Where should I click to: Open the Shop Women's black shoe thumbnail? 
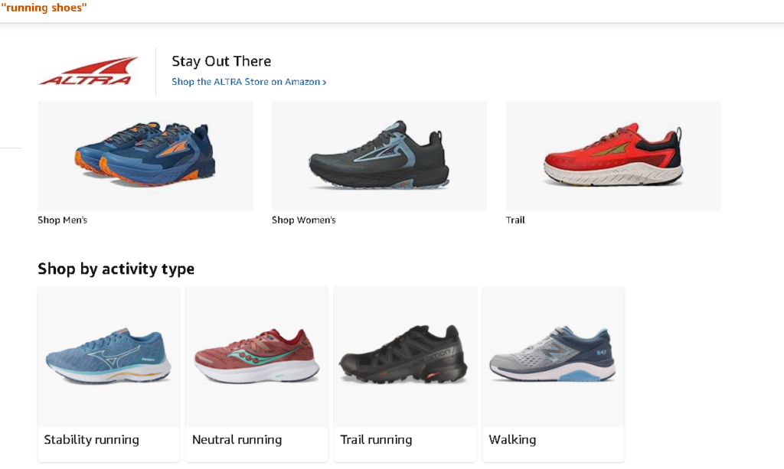tap(380, 155)
